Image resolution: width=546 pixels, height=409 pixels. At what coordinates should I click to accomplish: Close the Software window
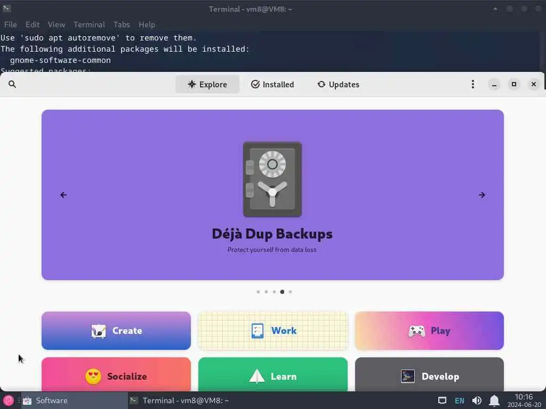tap(533, 84)
